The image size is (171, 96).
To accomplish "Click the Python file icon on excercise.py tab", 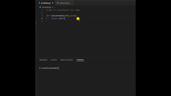I will [x=58, y=3].
